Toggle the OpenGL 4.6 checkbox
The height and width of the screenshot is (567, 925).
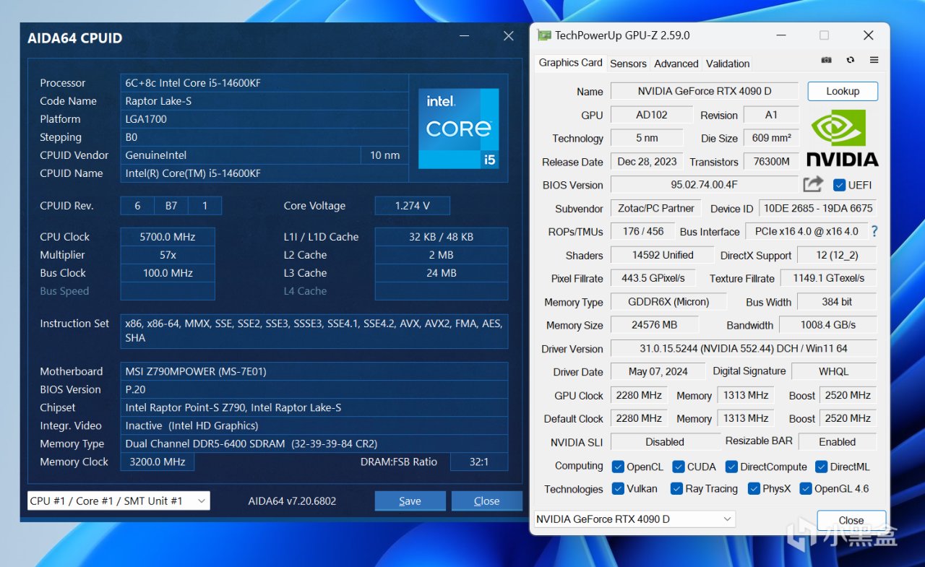(x=806, y=488)
